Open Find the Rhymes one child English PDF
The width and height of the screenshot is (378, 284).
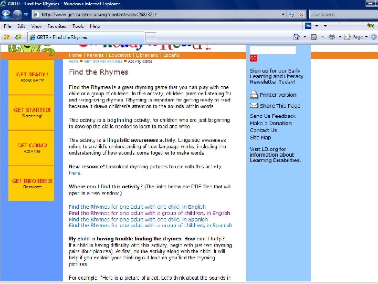coord(137,207)
